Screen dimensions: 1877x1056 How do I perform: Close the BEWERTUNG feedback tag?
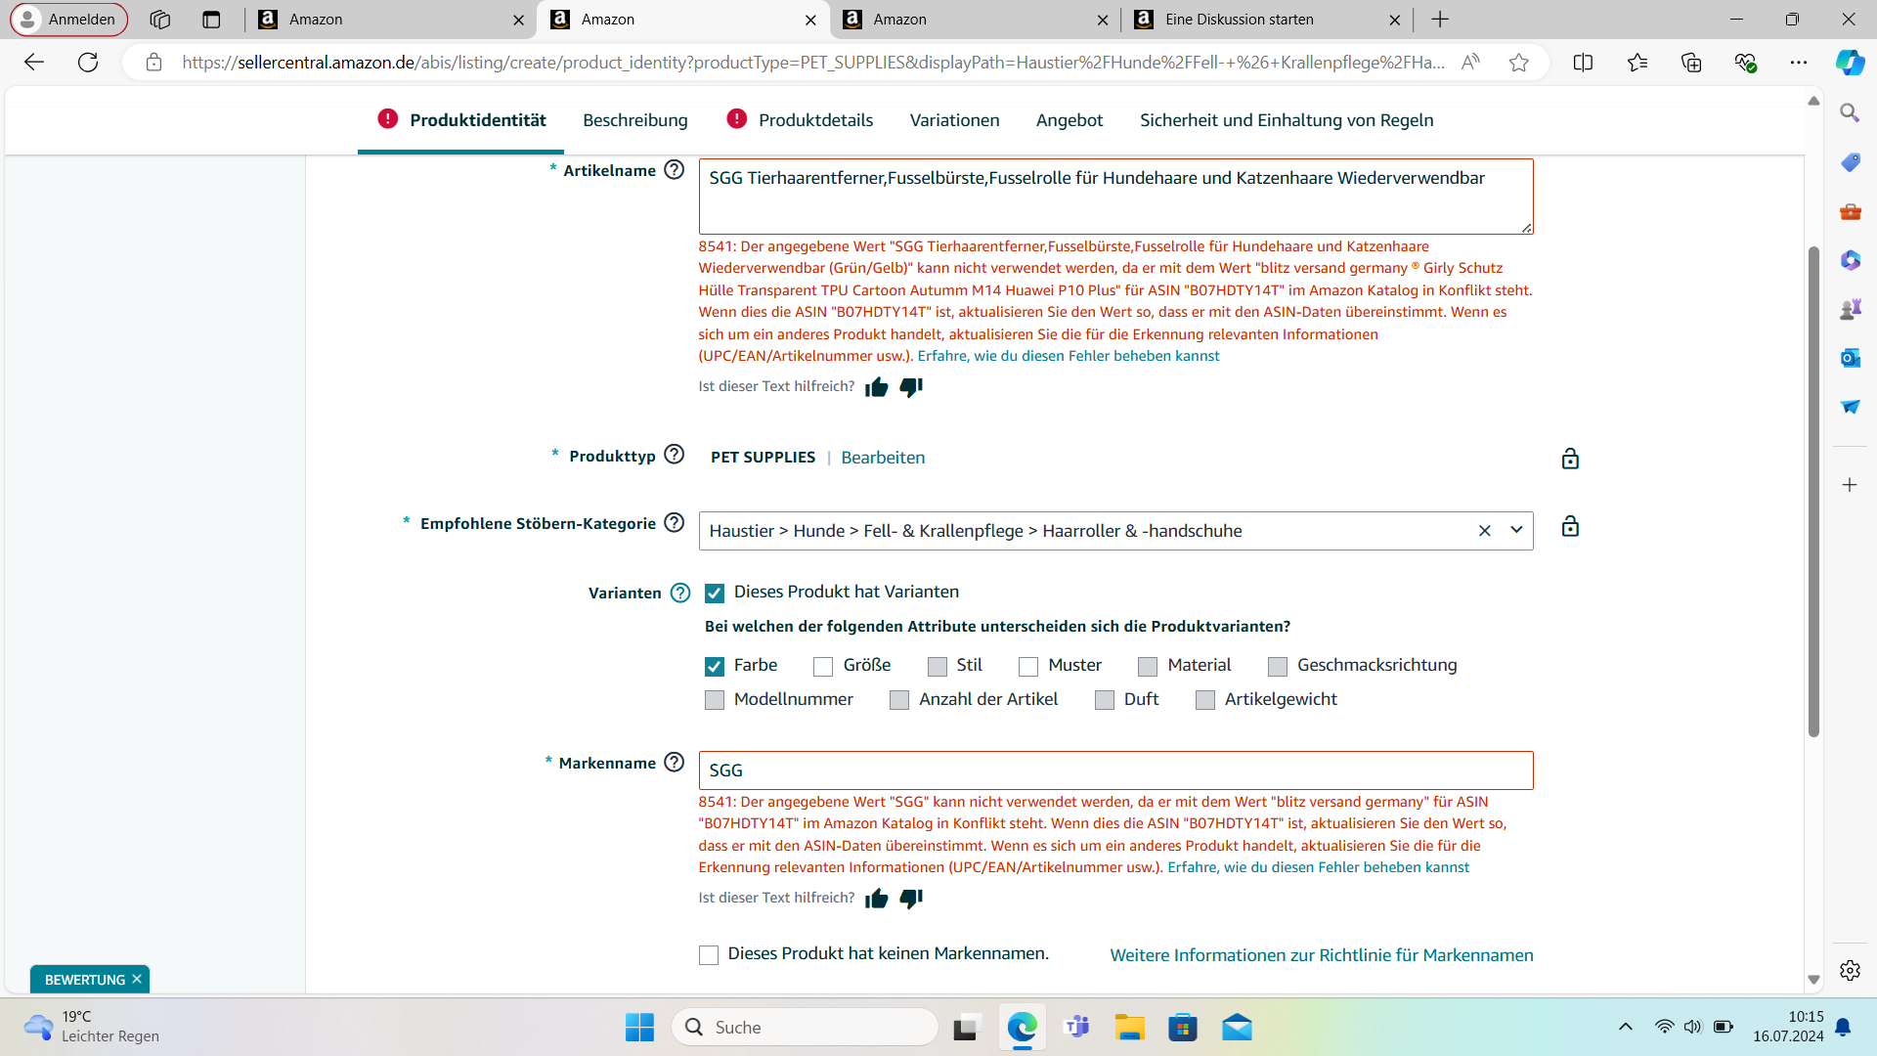137,979
